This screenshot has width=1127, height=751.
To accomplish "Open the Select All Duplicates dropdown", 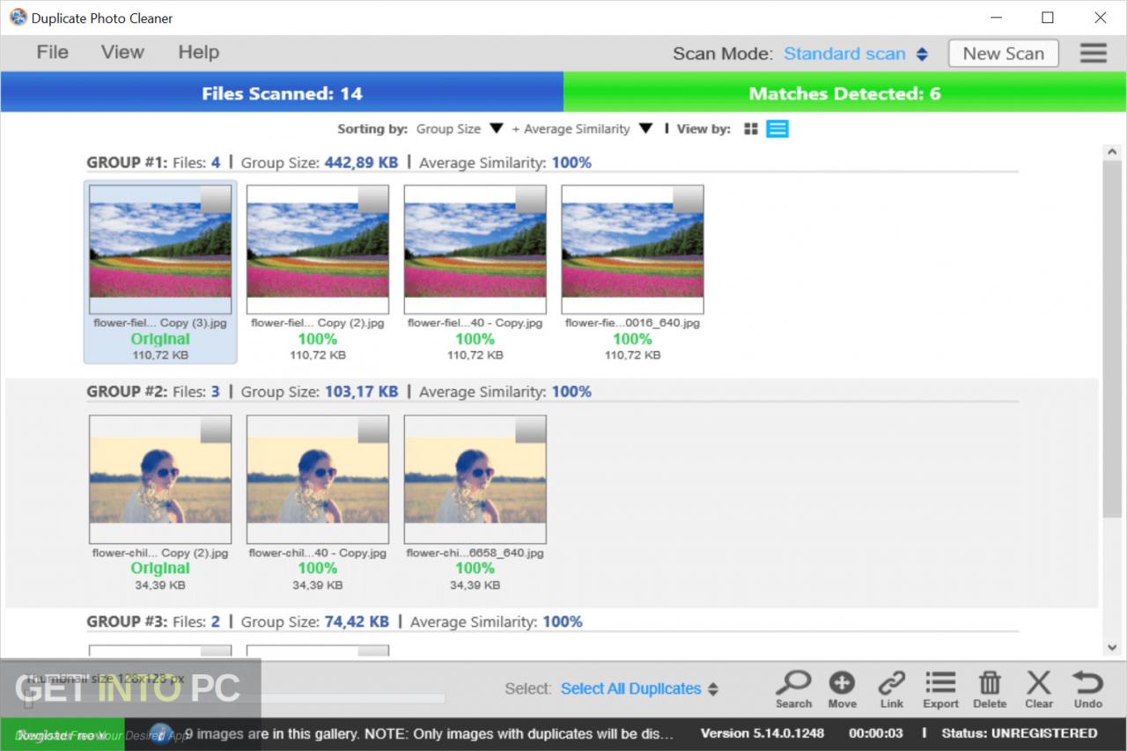I will click(639, 688).
